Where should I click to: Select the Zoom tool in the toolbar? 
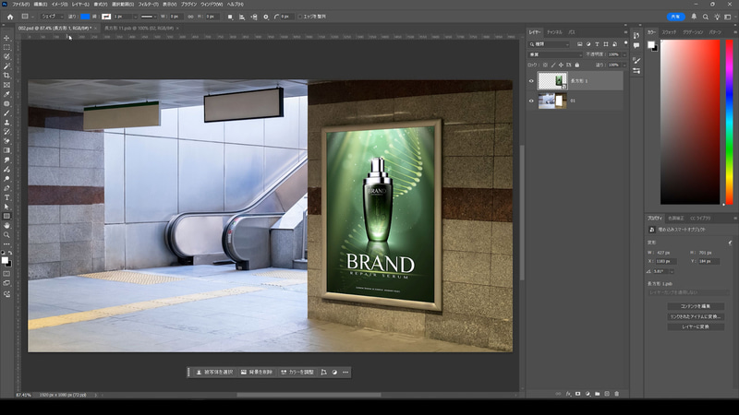tap(6, 235)
